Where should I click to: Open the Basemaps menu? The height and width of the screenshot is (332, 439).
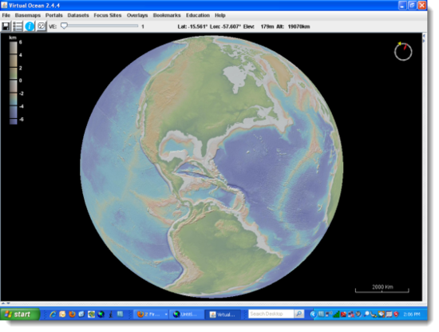28,15
